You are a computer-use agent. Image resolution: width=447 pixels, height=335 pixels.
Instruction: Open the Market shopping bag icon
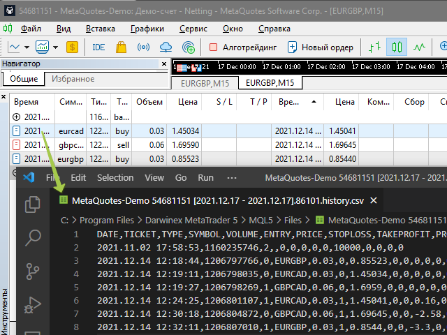pyautogui.click(x=121, y=47)
